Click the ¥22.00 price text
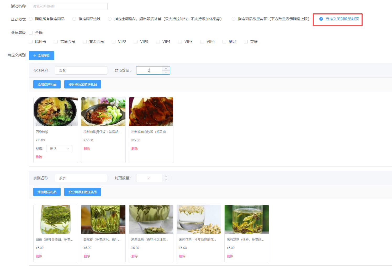Screen dimensions: 392x267 click(88, 140)
